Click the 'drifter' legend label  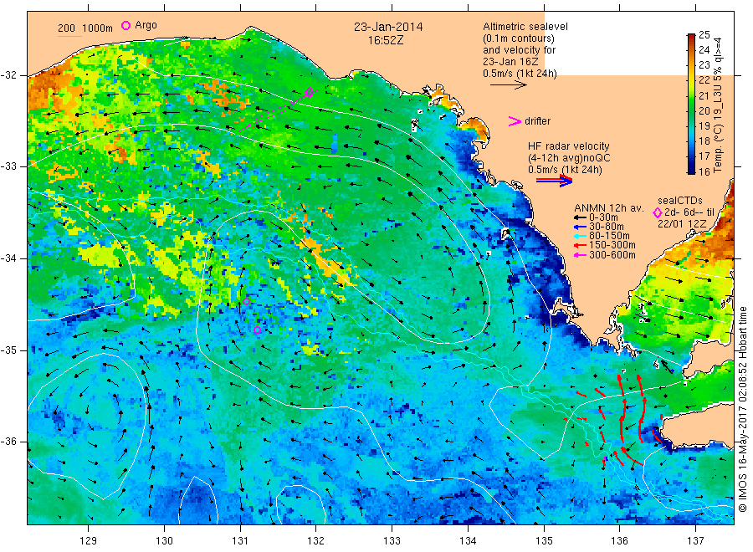537,121
